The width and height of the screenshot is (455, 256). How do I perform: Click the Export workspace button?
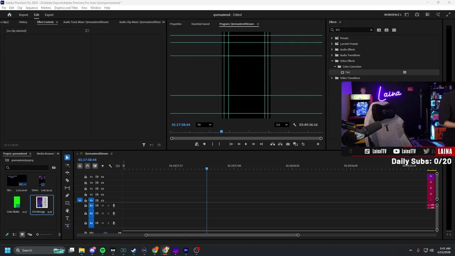49,15
